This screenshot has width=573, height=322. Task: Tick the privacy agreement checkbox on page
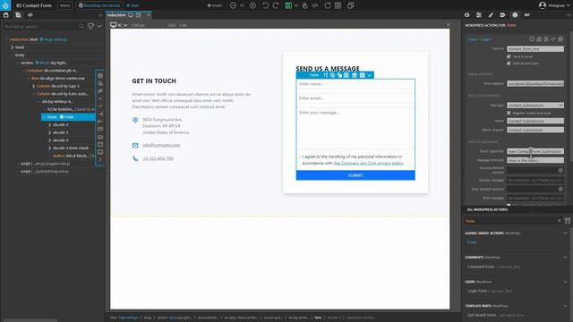click(298, 157)
